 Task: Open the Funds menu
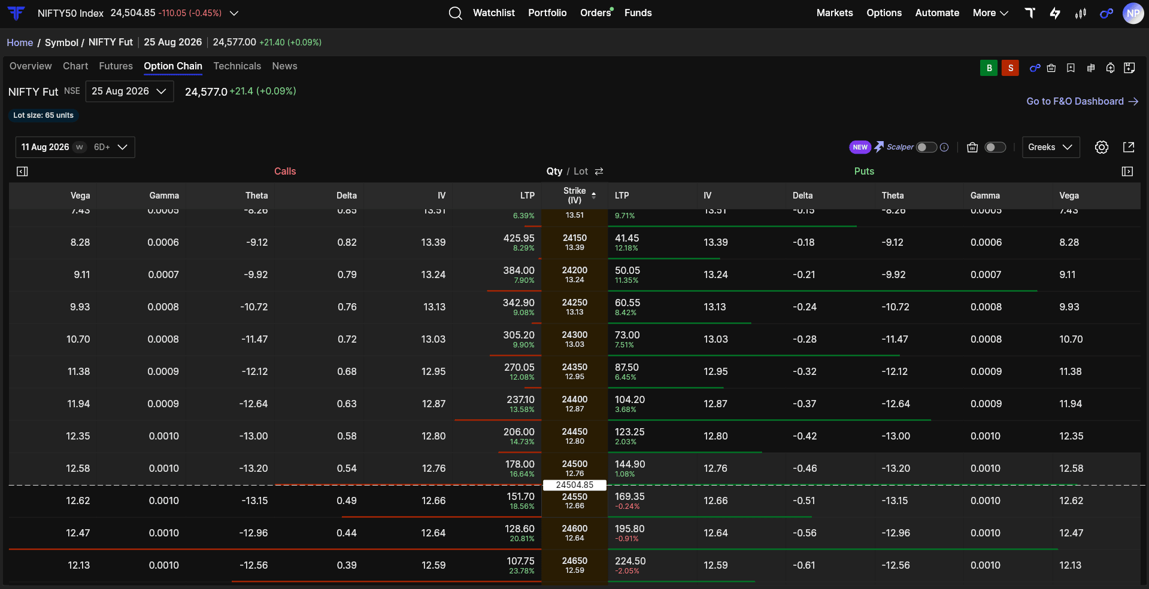[x=638, y=13]
